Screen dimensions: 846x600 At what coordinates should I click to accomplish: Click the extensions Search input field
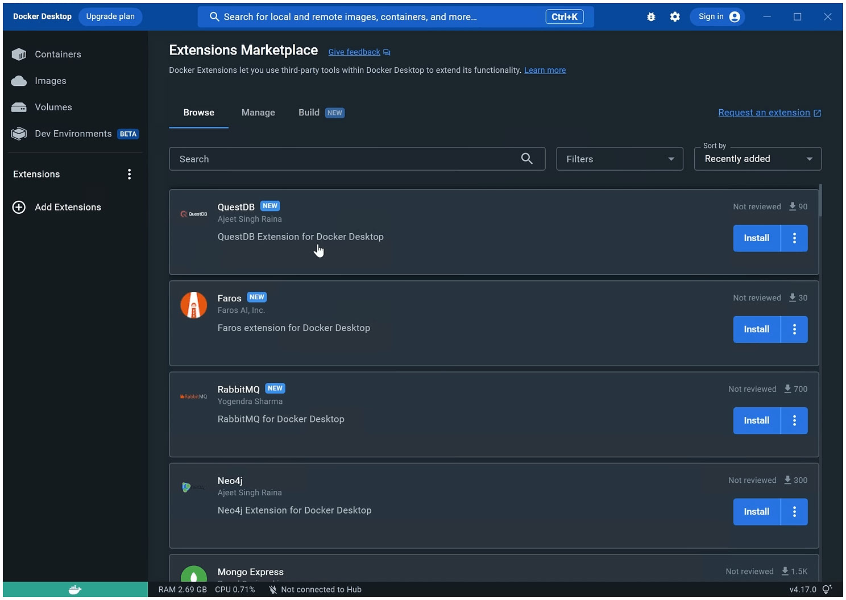point(357,159)
